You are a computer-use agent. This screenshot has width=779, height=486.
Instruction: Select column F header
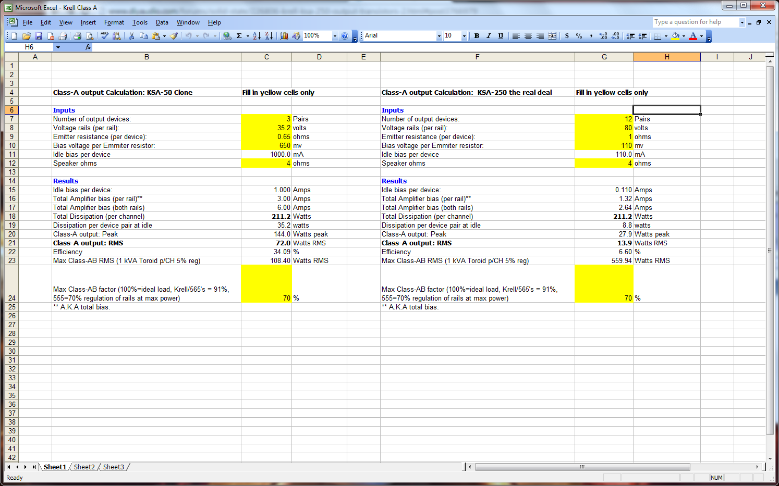click(x=477, y=57)
